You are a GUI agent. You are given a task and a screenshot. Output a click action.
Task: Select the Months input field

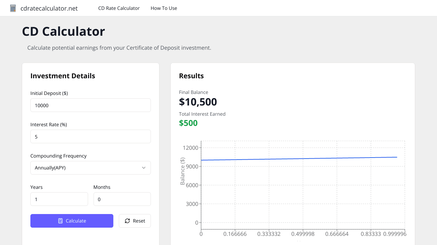point(122,199)
